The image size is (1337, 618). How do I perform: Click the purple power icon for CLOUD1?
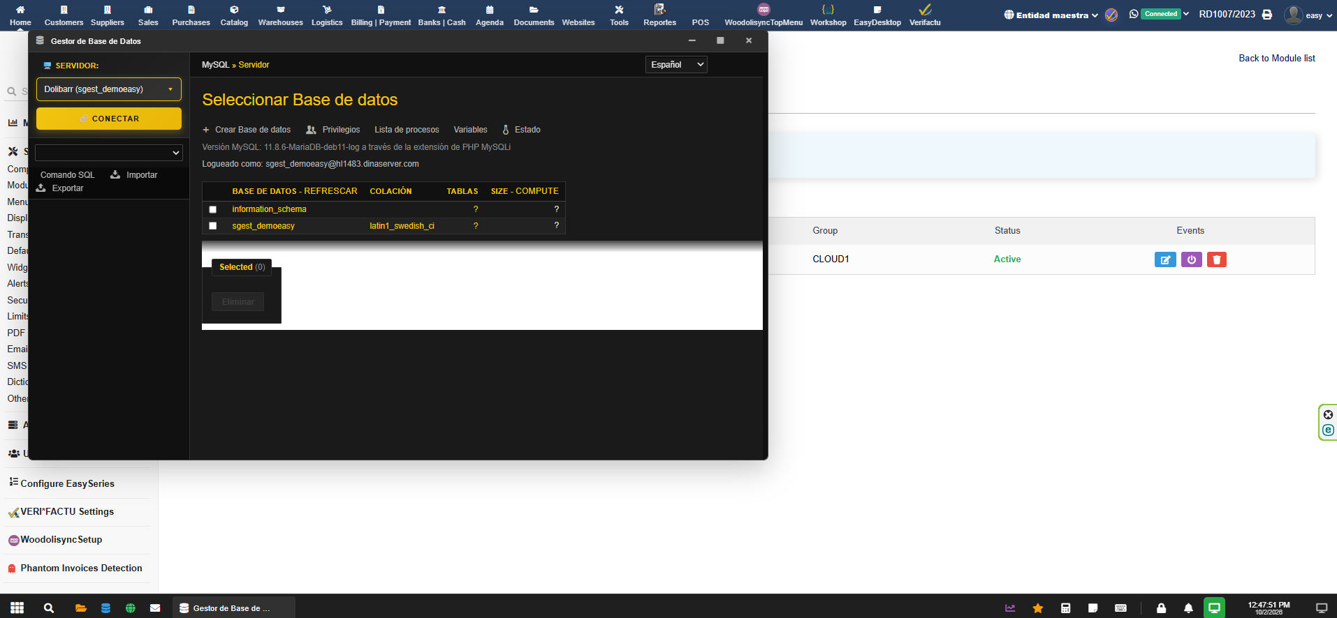click(x=1191, y=259)
